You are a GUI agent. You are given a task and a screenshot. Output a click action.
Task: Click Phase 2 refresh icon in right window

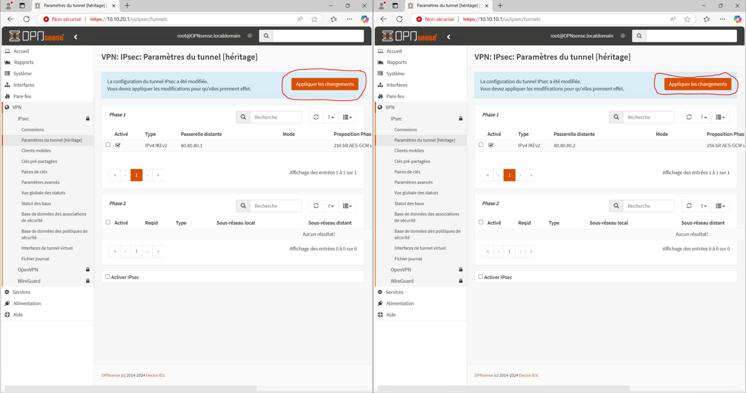click(x=689, y=206)
